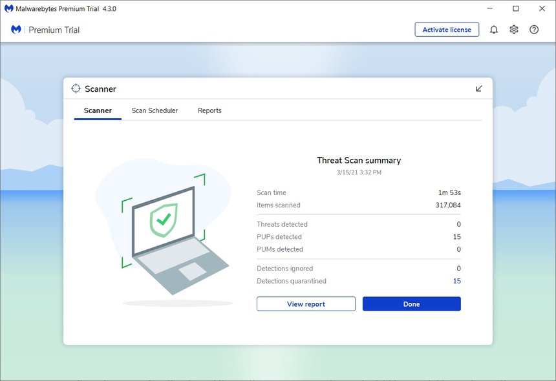The image size is (556, 381).
Task: Switch to the Scan Scheduler tab
Action: pyautogui.click(x=155, y=110)
